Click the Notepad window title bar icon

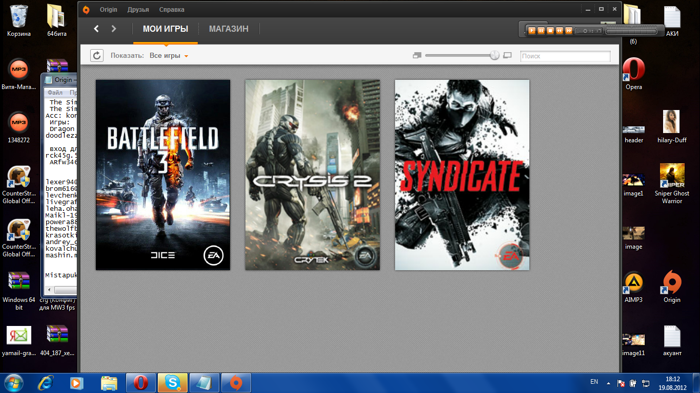click(x=49, y=80)
